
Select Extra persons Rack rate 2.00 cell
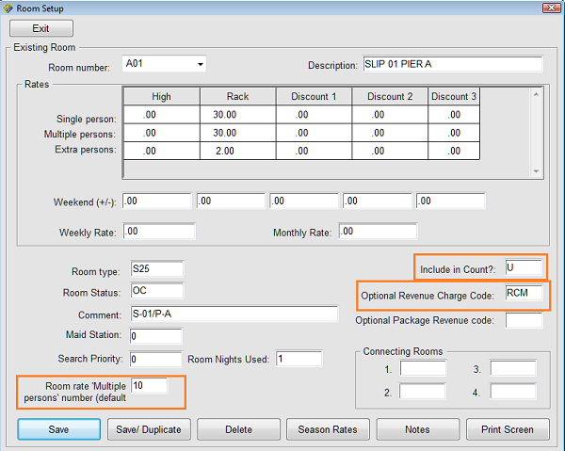pyautogui.click(x=238, y=151)
